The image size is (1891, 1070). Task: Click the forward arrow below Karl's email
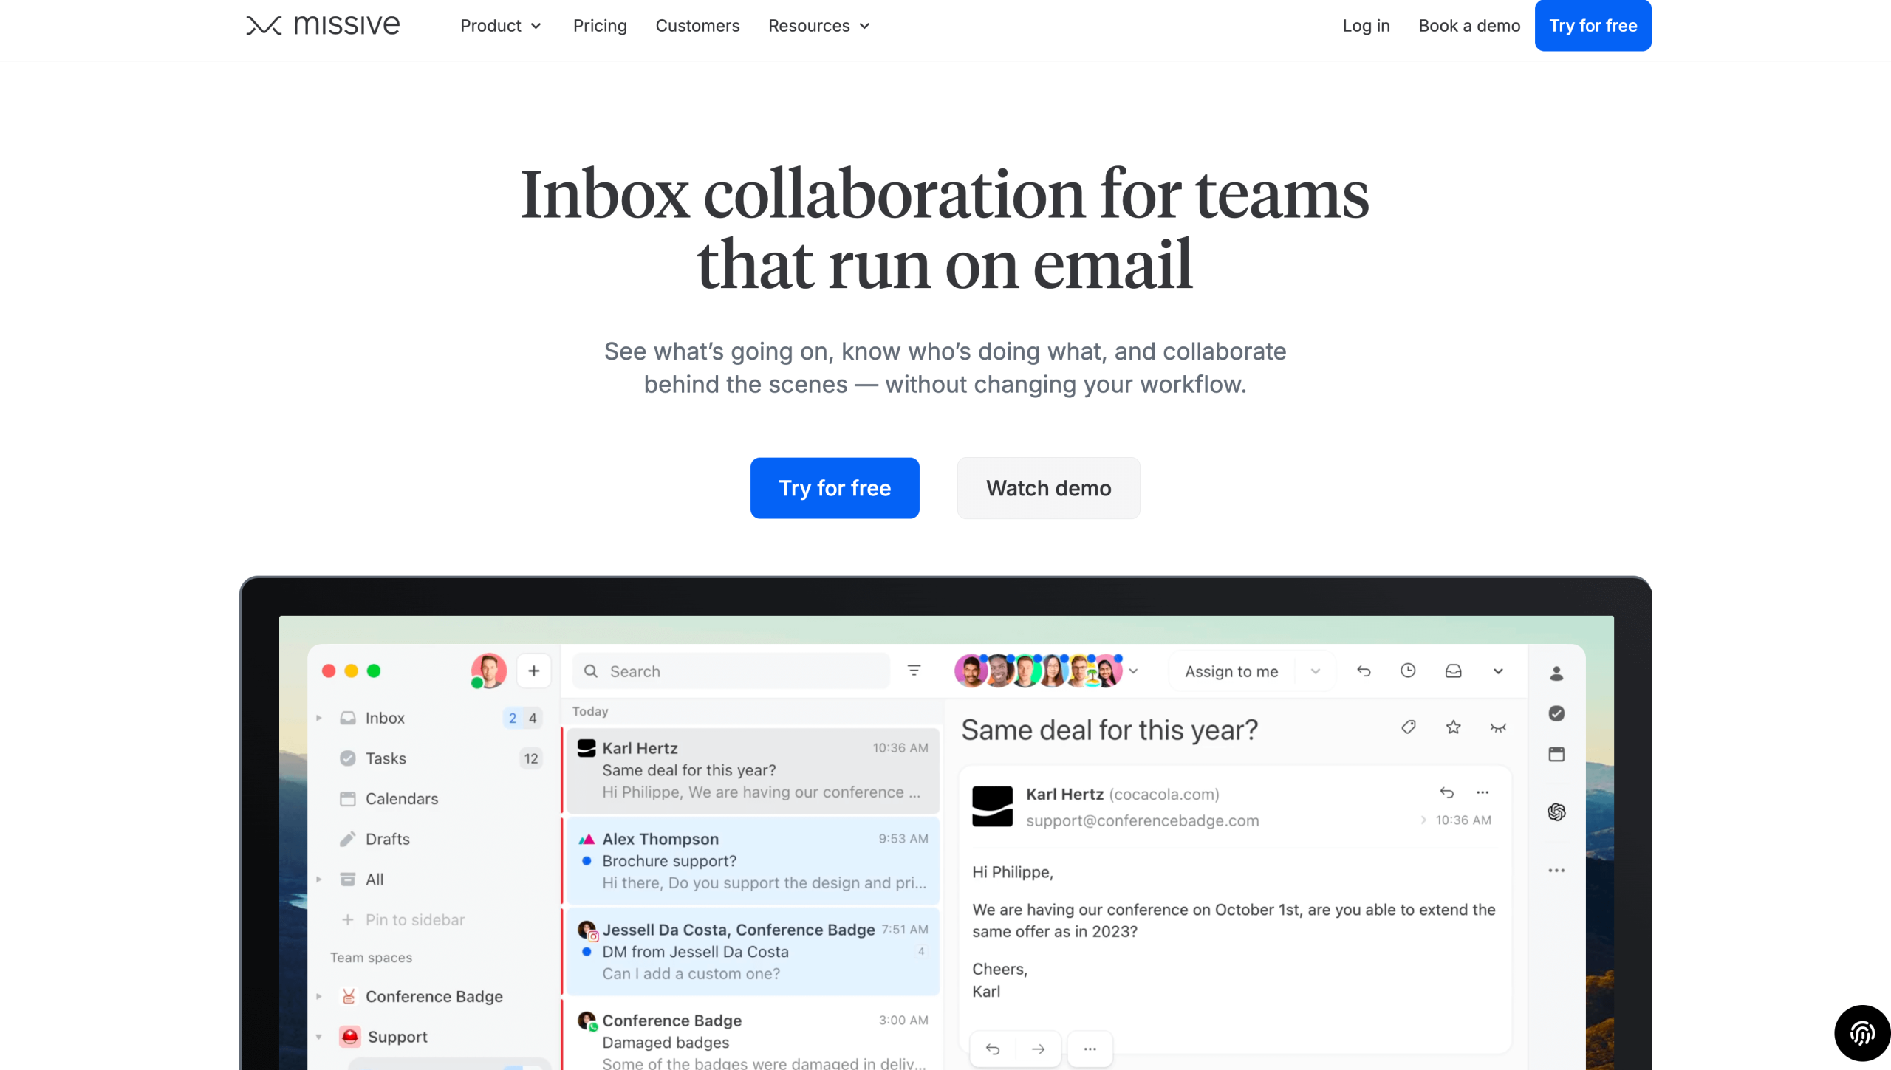coord(1038,1048)
